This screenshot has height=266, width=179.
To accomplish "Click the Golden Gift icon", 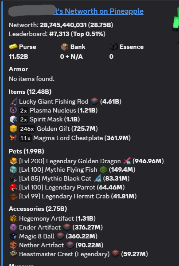I will (x=13, y=129).
